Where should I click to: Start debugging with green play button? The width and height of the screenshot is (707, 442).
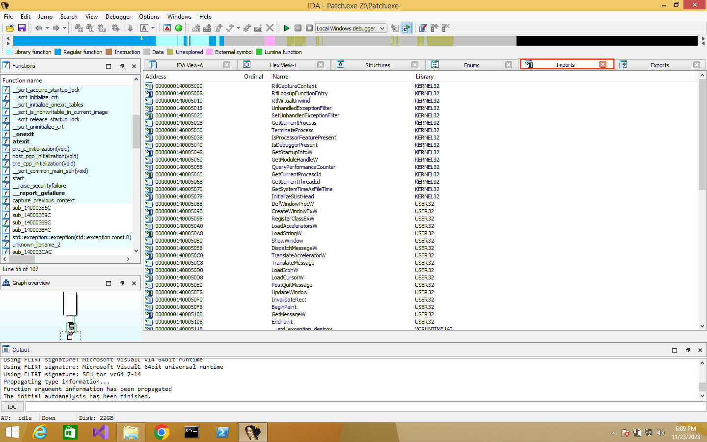287,28
